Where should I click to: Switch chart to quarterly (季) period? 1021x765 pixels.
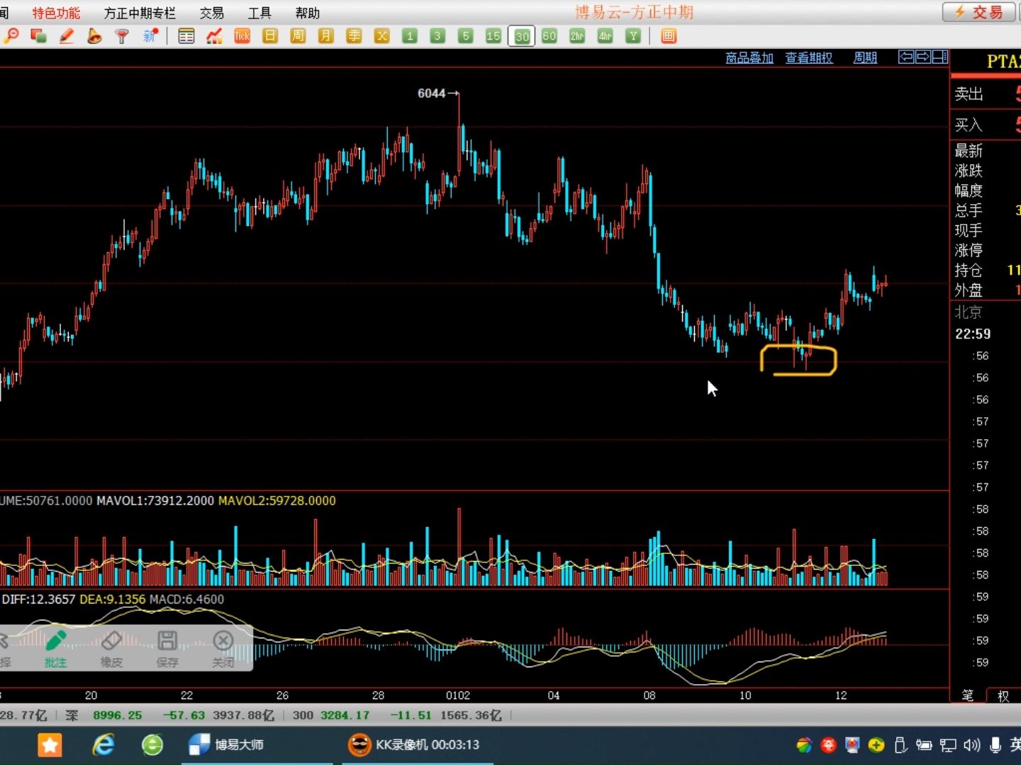click(354, 36)
